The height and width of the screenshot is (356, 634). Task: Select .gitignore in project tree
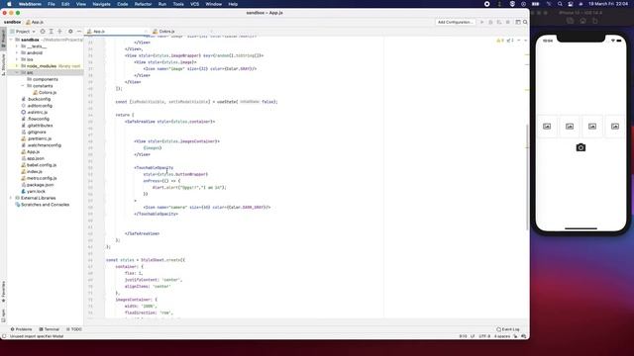pyautogui.click(x=34, y=132)
